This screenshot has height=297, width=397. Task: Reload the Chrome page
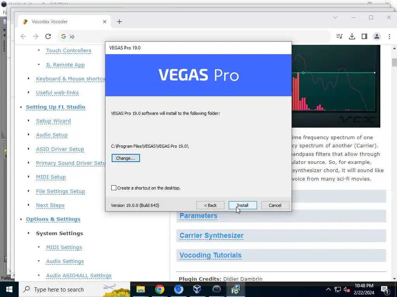(x=48, y=36)
